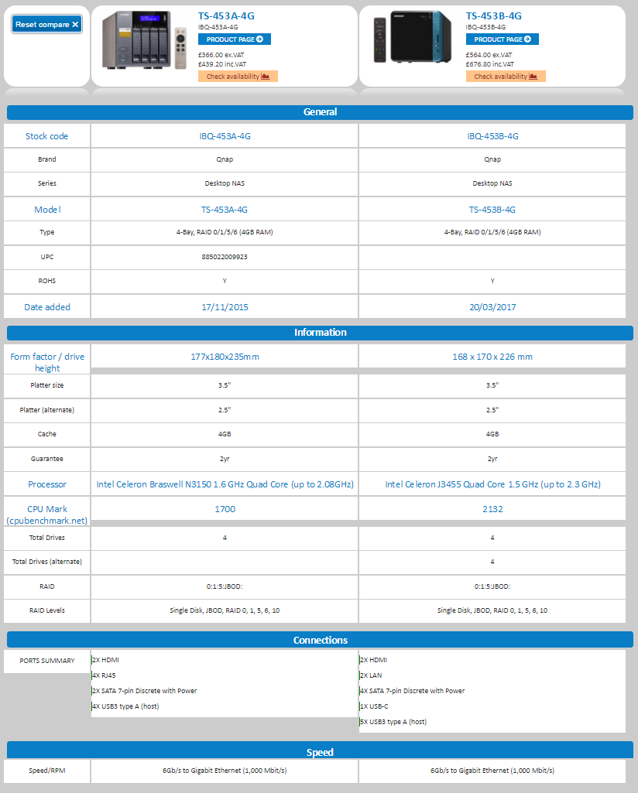Click the Processor row label

click(47, 484)
